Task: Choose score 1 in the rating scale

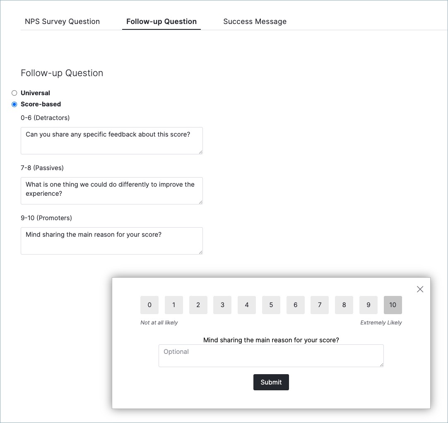Action: tap(174, 305)
